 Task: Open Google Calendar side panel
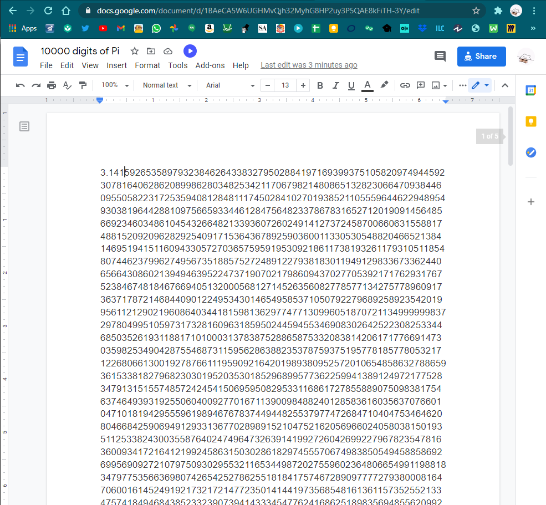pyautogui.click(x=530, y=90)
